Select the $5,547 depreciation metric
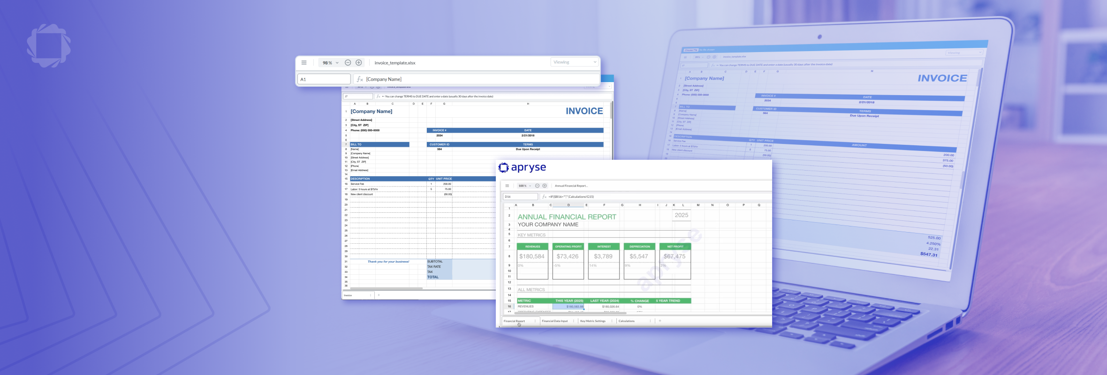 (x=639, y=256)
